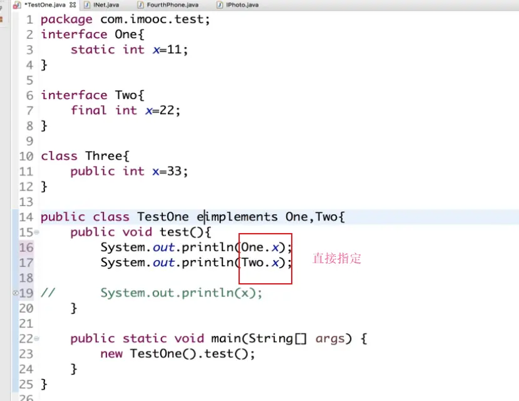Click 'System.out.println(Two.x);' on line 17
Screen dimensions: 519x401
[197, 263]
